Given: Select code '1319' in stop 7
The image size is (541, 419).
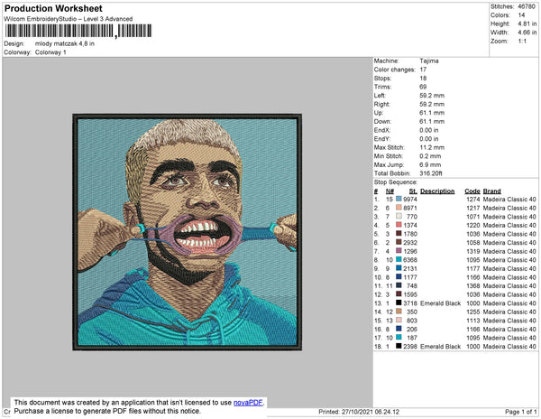Looking at the screenshot, I should point(473,251).
